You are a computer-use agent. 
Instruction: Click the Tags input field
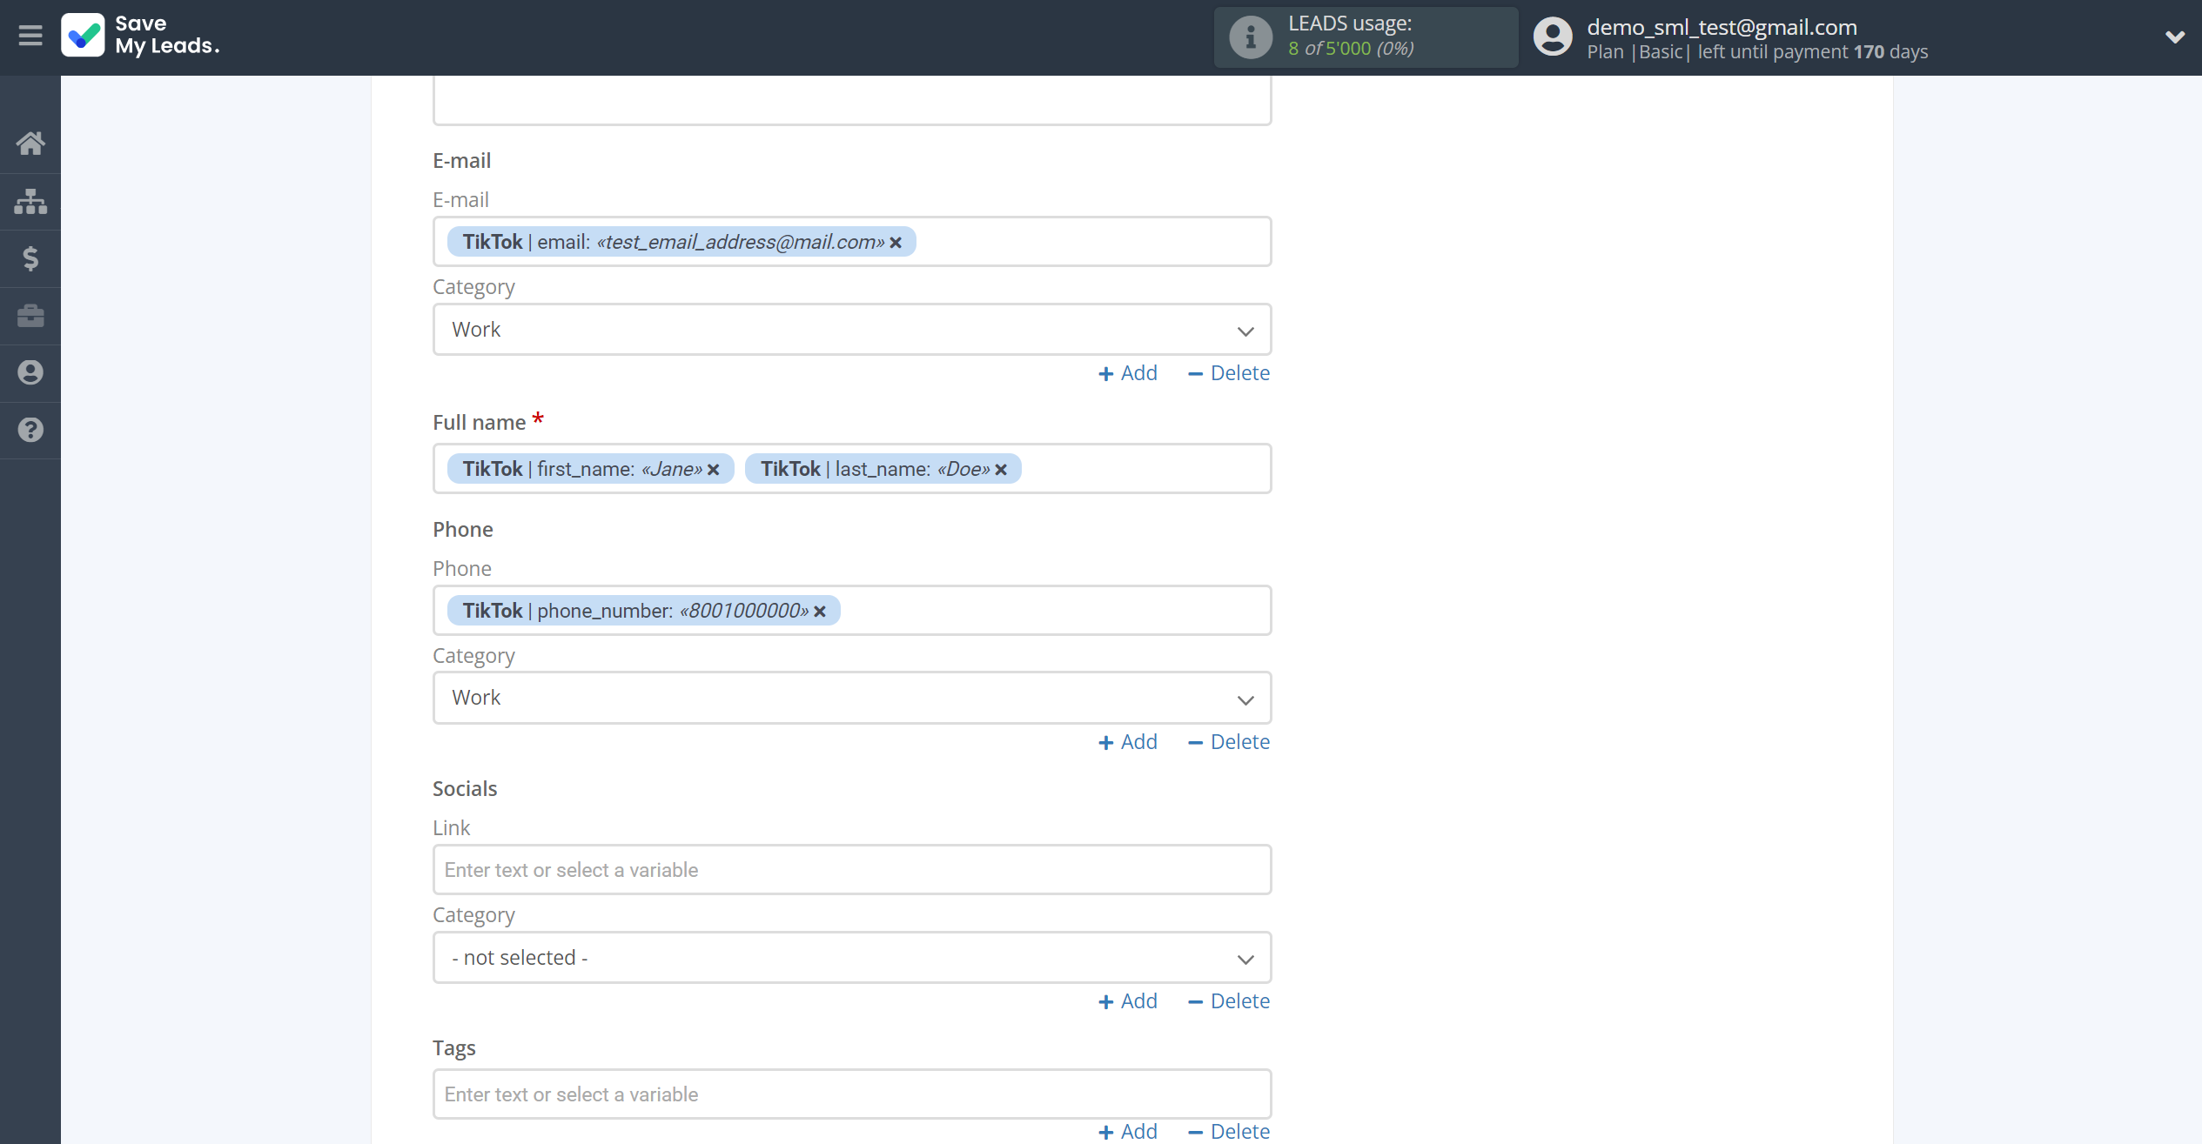coord(850,1093)
